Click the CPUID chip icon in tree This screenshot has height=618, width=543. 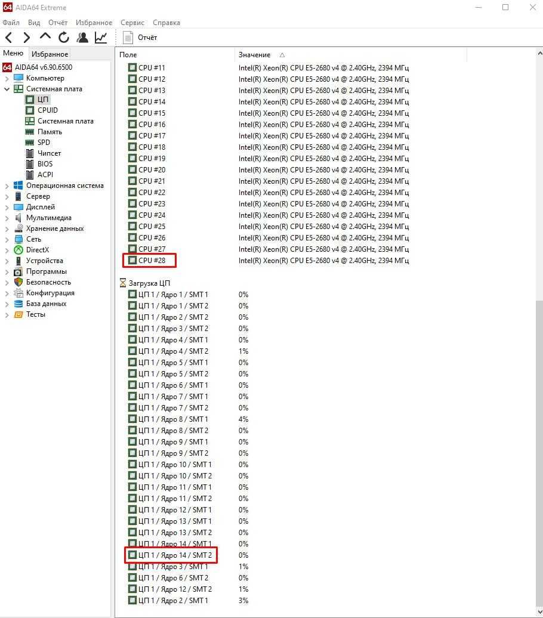point(30,110)
